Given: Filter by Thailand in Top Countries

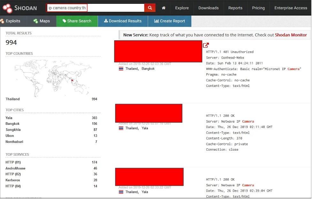Looking at the screenshot, I should (x=12, y=99).
